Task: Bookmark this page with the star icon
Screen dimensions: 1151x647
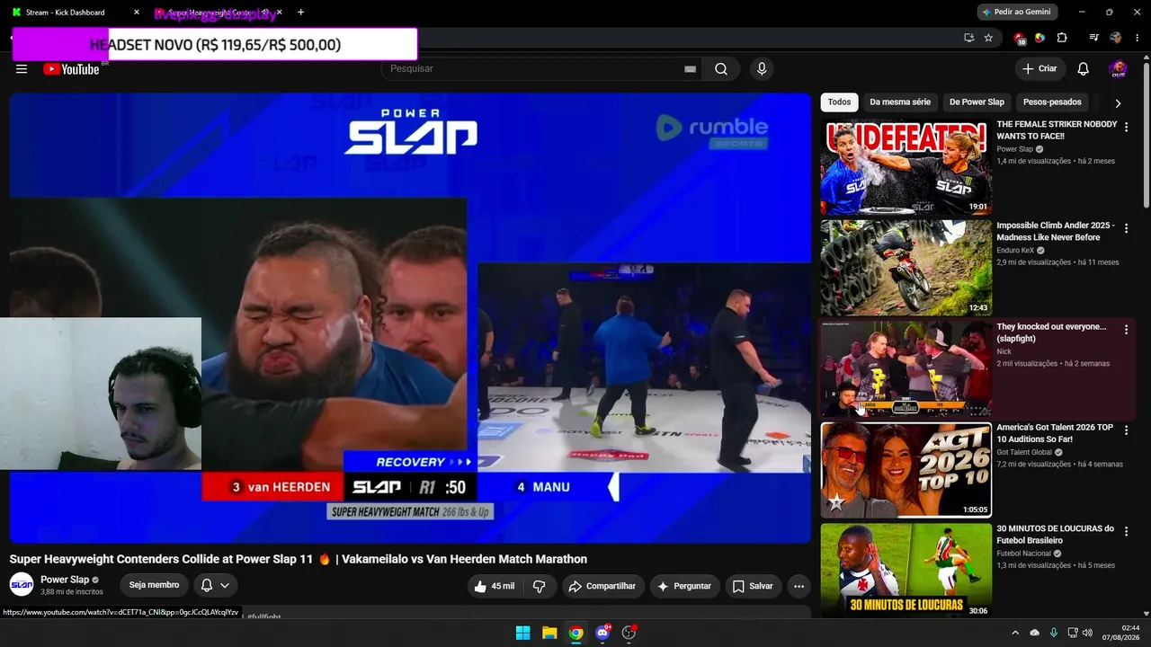Action: coord(988,38)
